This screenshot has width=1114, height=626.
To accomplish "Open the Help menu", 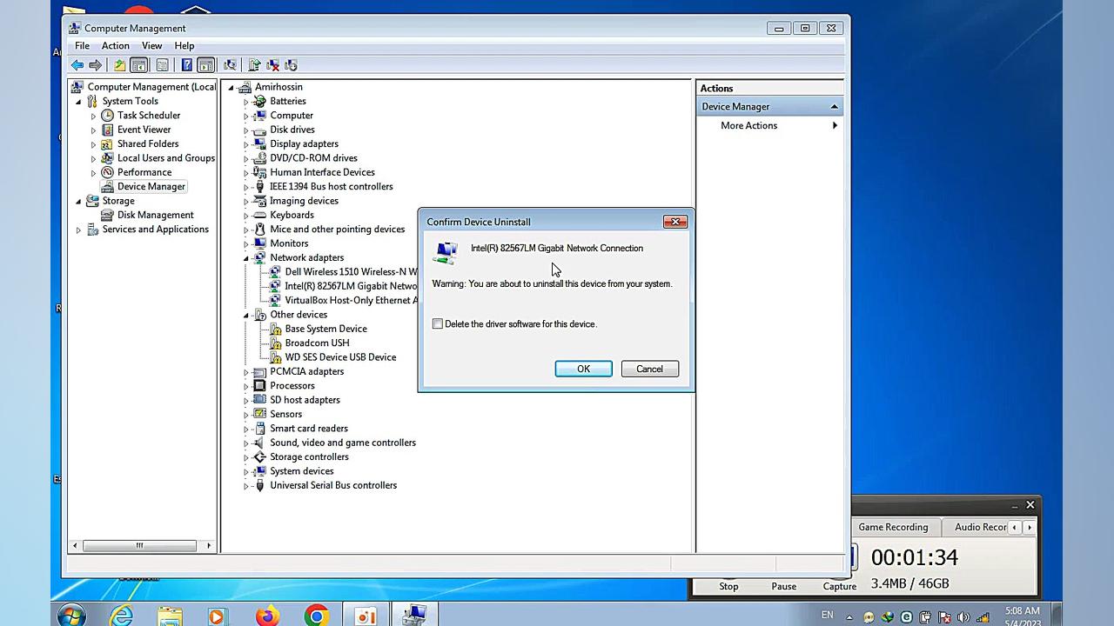I will pos(184,46).
